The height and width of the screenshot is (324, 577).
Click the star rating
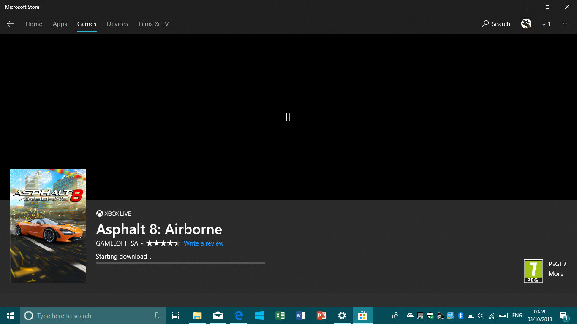(x=163, y=243)
